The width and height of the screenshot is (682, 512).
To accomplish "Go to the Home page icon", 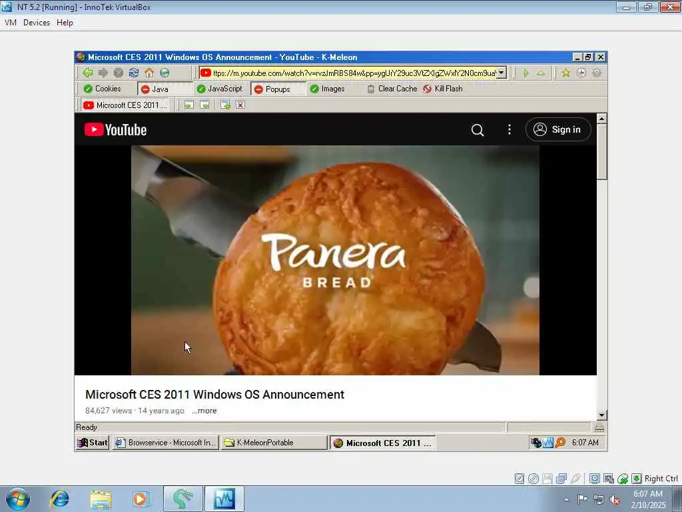I will point(149,73).
